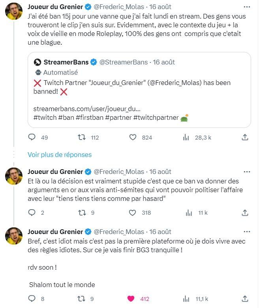This screenshot has width=259, height=308.
Task: Open Joueur du Grenier avatar on first tweet
Action: [13, 13]
